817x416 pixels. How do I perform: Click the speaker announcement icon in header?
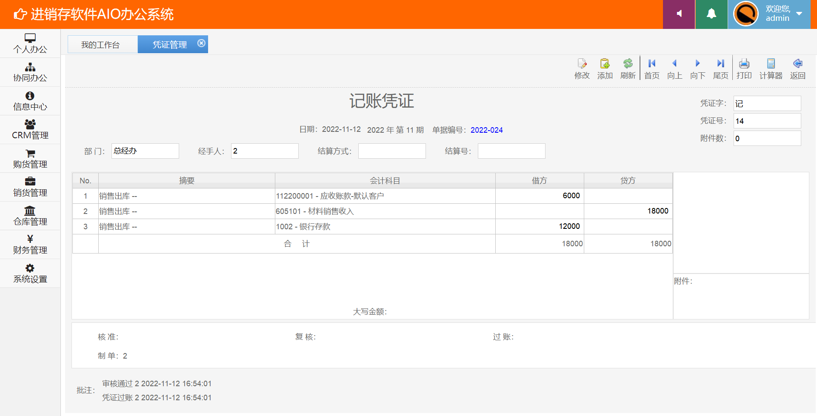point(679,14)
